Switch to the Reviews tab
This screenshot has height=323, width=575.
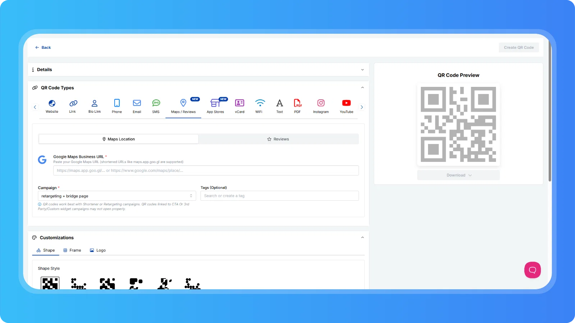278,139
